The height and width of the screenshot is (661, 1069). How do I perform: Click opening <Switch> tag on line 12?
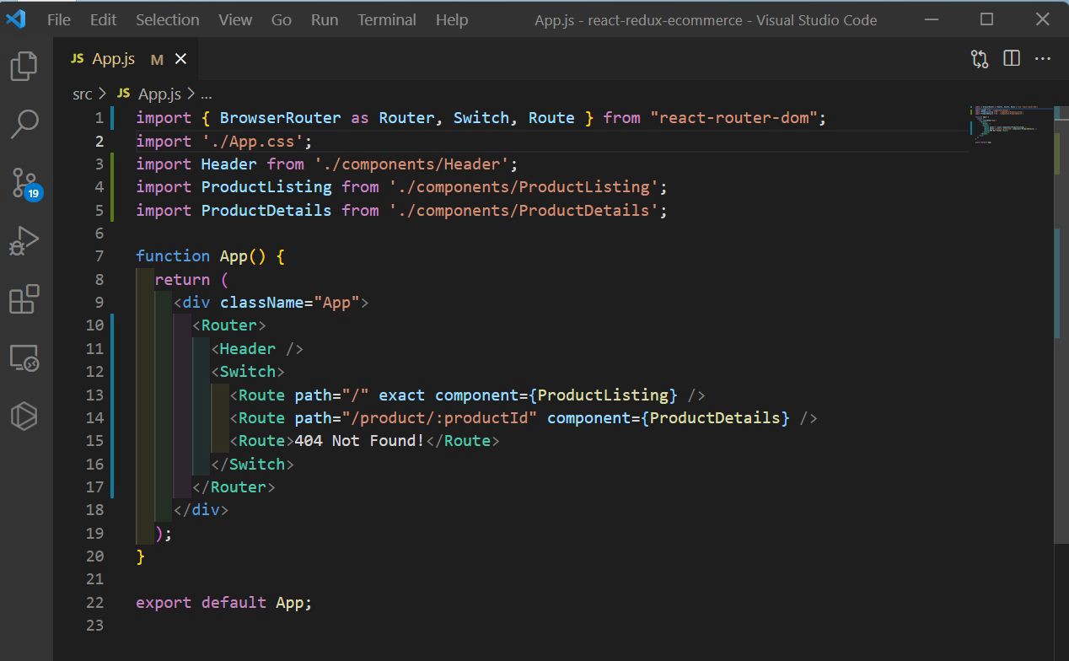[248, 372]
